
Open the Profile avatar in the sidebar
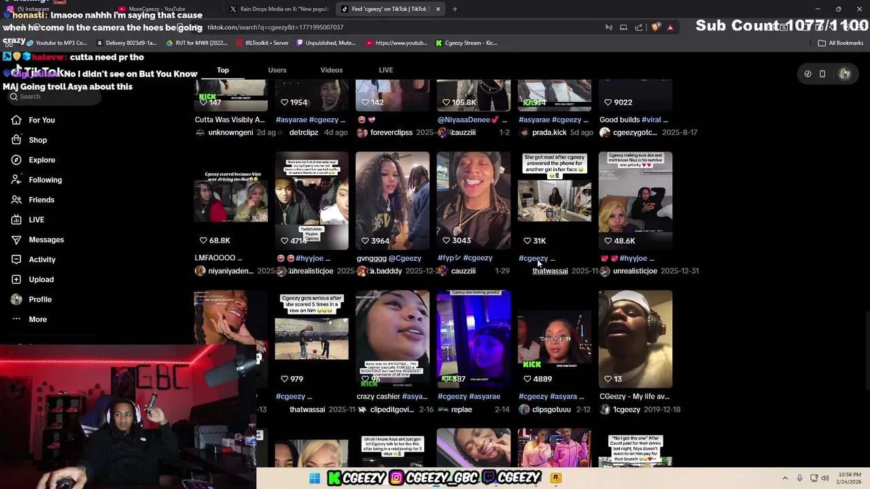16,300
